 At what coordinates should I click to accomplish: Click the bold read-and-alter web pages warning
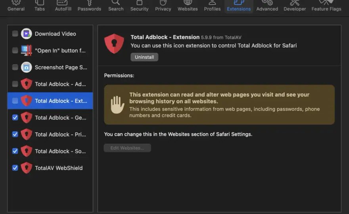point(219,98)
